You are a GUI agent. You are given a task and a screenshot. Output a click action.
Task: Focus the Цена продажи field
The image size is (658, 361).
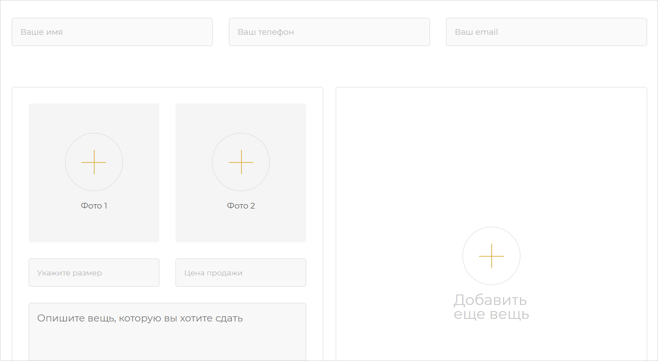[x=241, y=273]
